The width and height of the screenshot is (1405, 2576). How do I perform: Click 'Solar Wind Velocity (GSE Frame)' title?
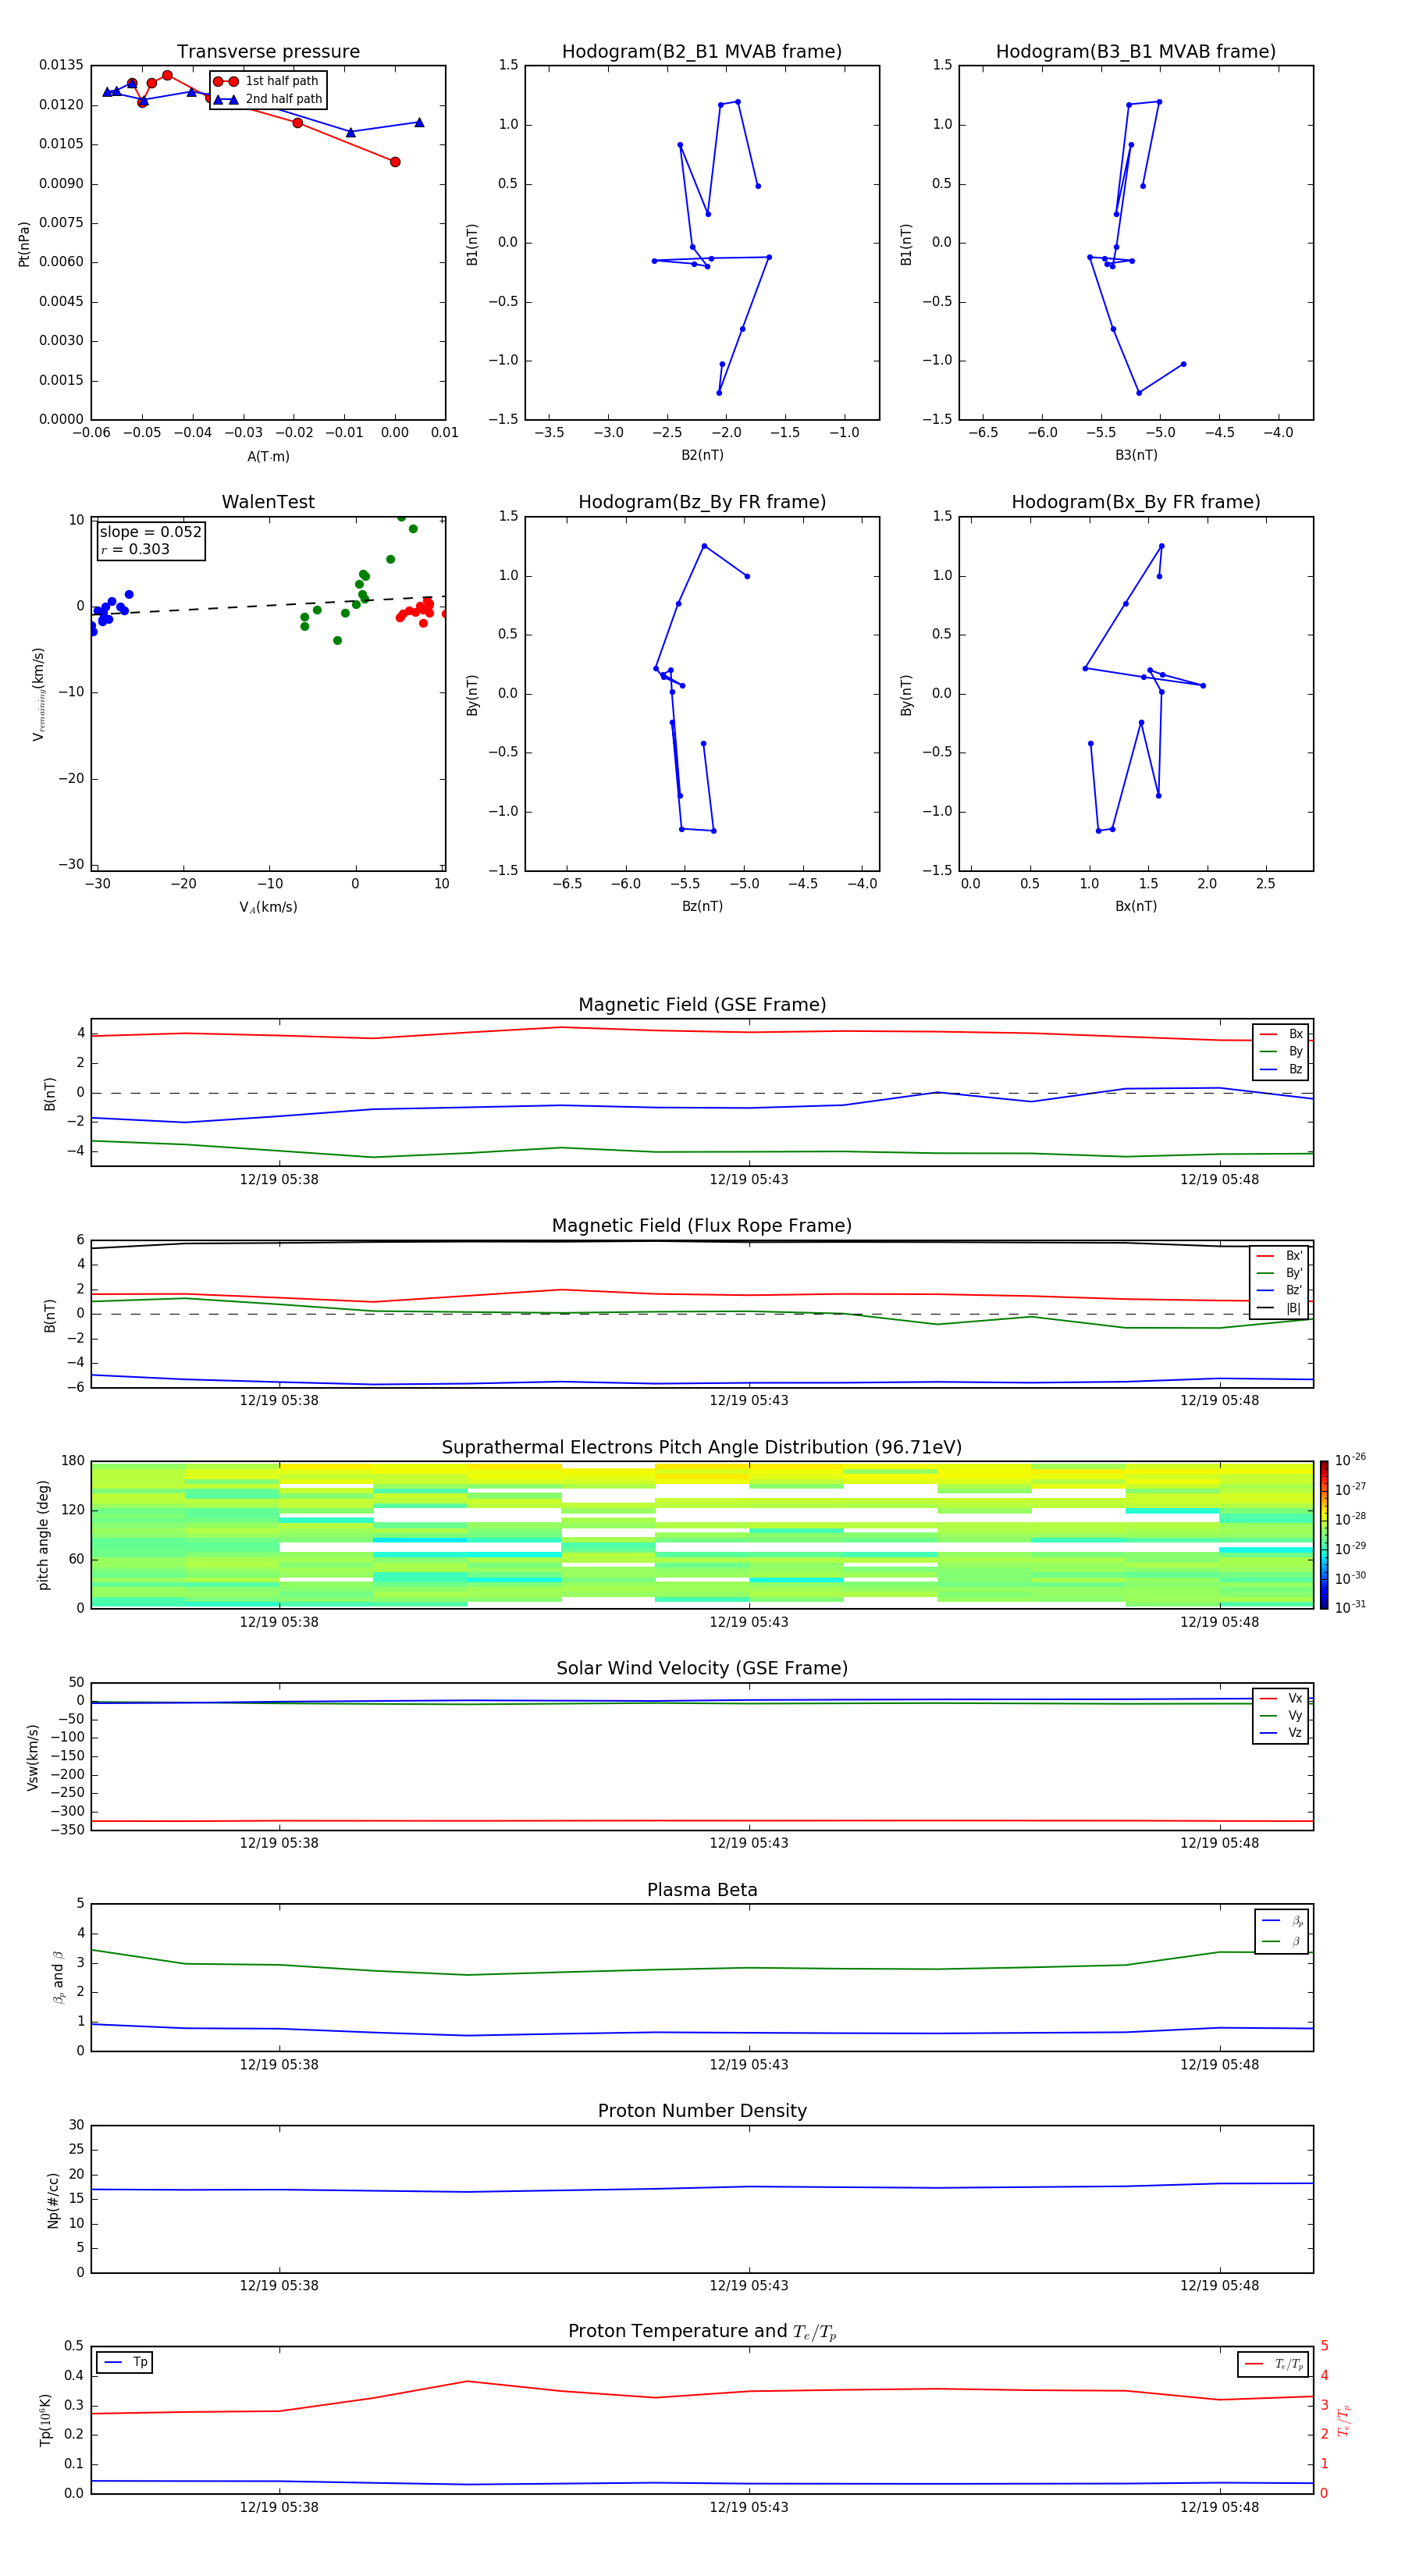[x=702, y=1668]
